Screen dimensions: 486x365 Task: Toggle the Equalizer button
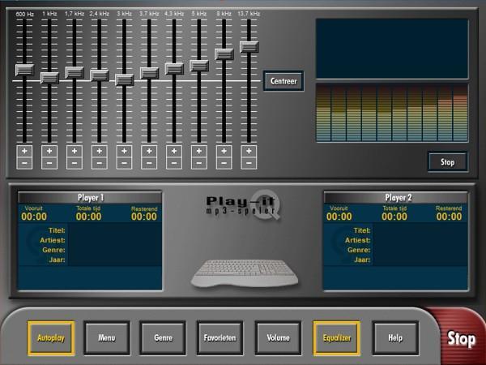click(337, 338)
